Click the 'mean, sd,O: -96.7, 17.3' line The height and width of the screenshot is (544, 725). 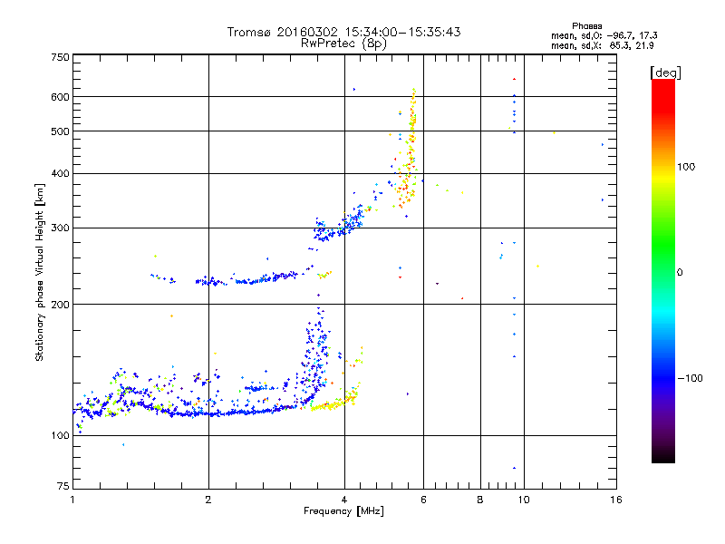tap(604, 35)
